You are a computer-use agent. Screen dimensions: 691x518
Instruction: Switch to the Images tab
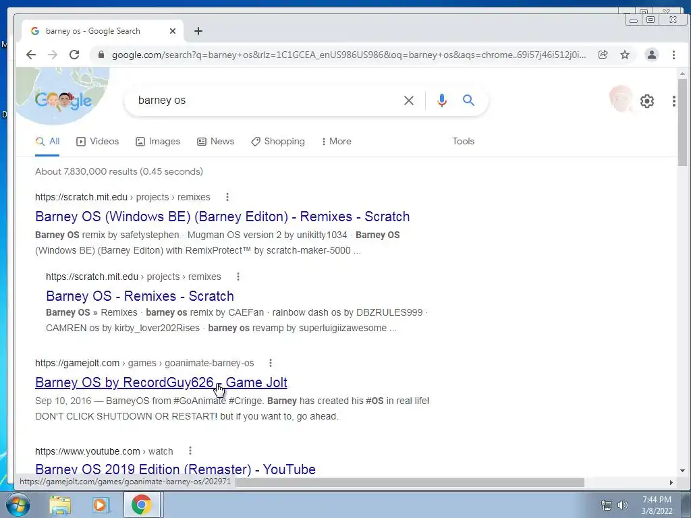coord(158,142)
